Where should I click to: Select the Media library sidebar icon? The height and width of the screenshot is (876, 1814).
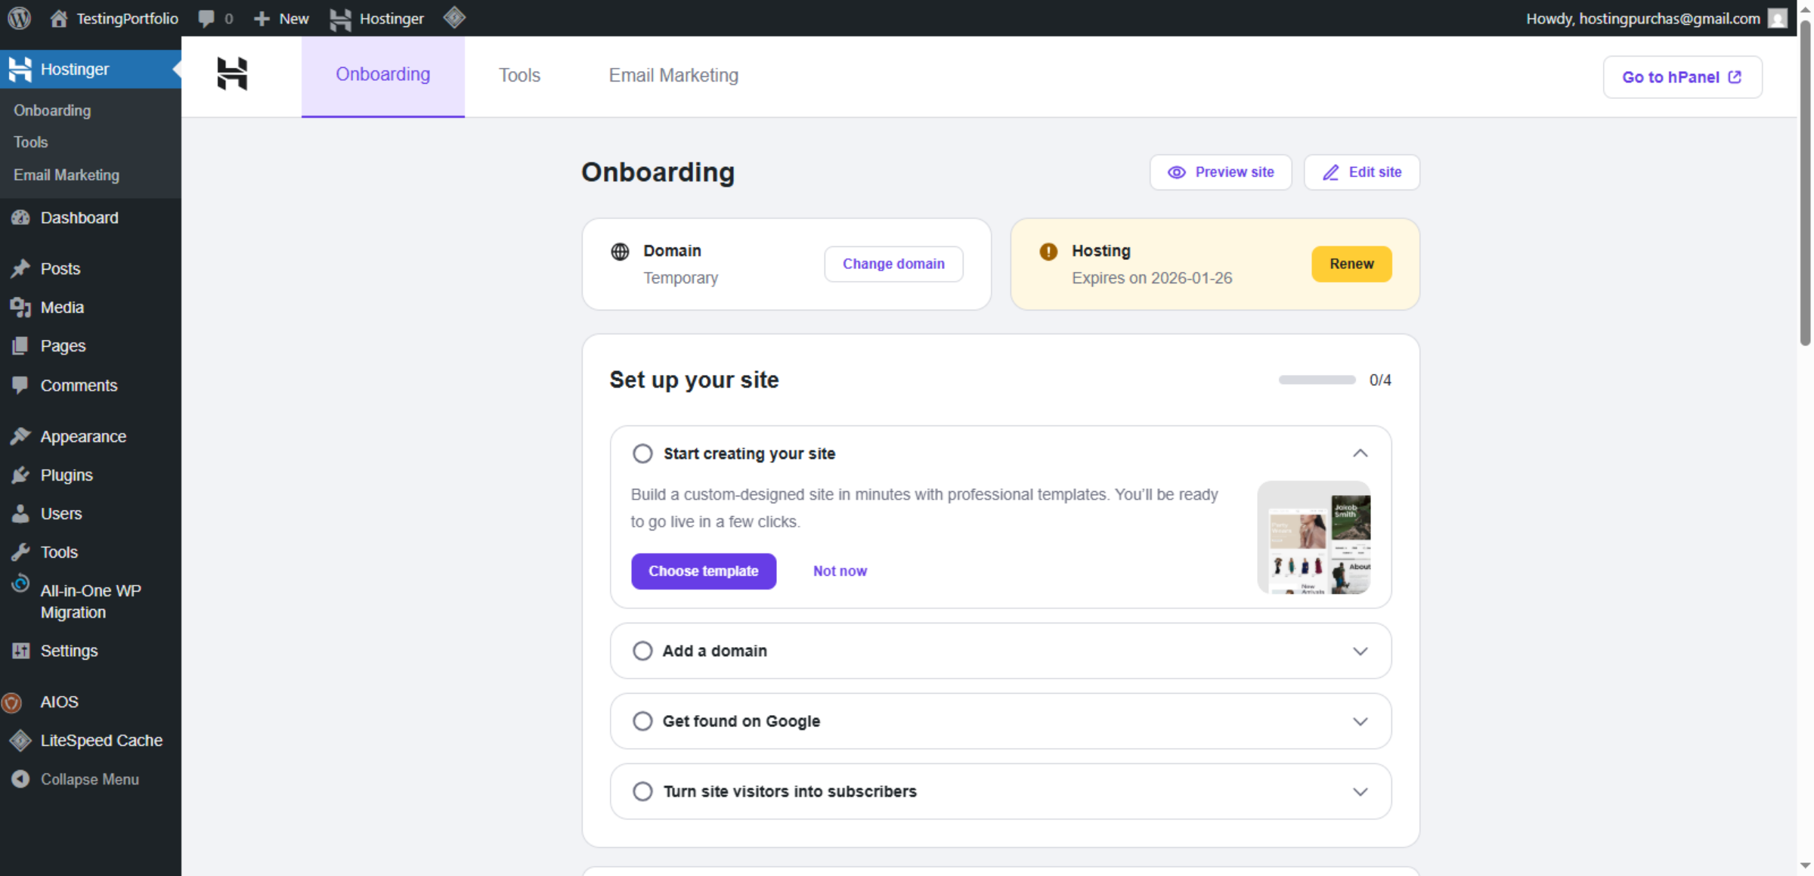pos(21,307)
